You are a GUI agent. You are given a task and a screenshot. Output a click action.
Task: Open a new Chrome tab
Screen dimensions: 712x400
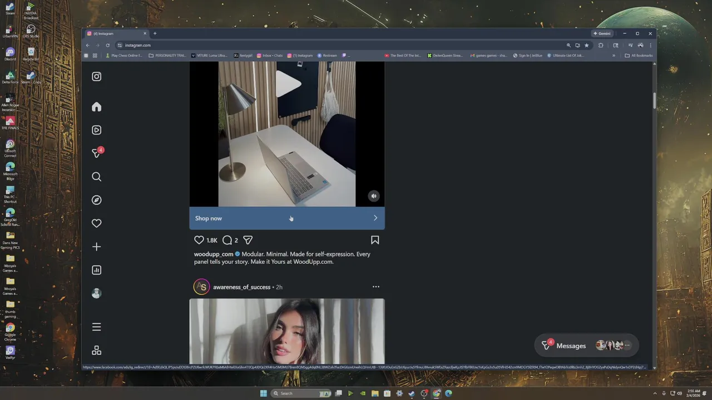tap(155, 33)
